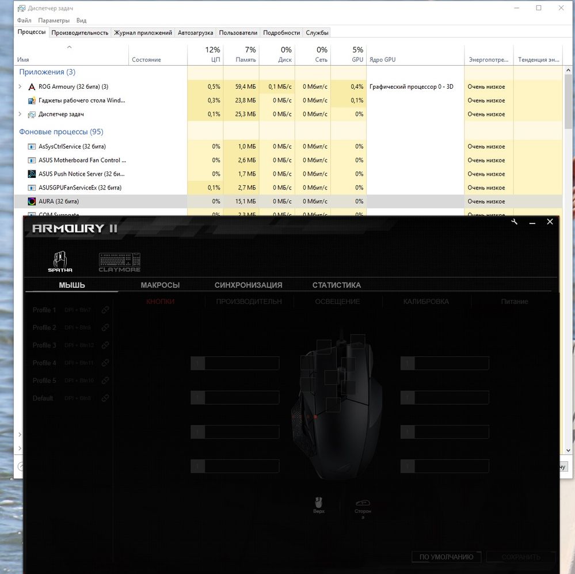575x574 pixels.
Task: Click the desktop gadgets process icon
Action: point(32,101)
